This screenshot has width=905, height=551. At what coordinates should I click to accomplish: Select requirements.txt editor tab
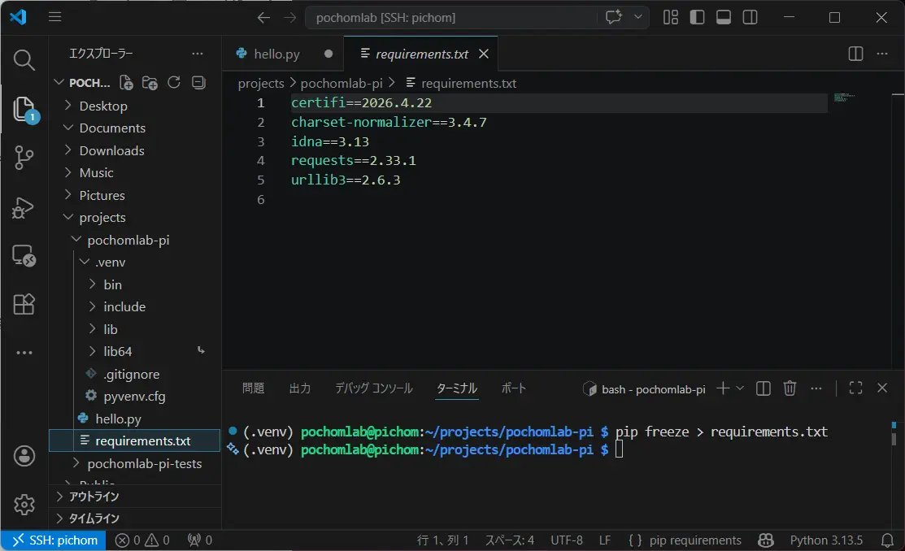421,54
